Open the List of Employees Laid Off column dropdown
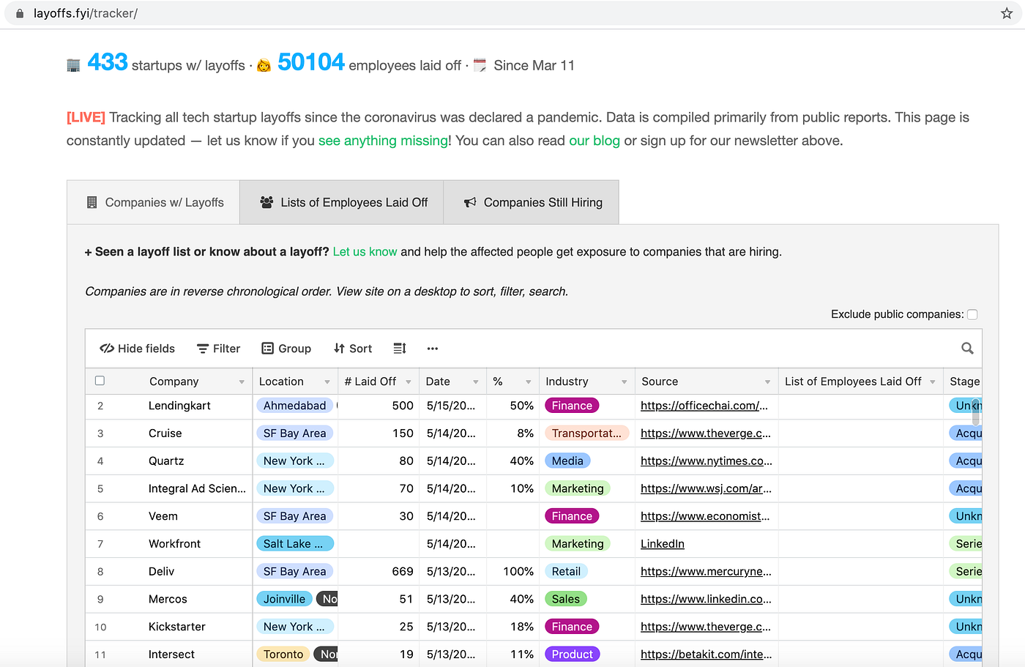 pos(933,382)
